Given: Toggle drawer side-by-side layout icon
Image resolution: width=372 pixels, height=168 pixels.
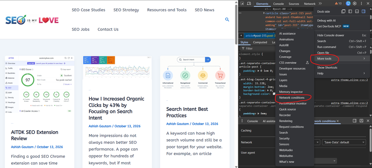Looking at the screenshot, I should 355,121.
